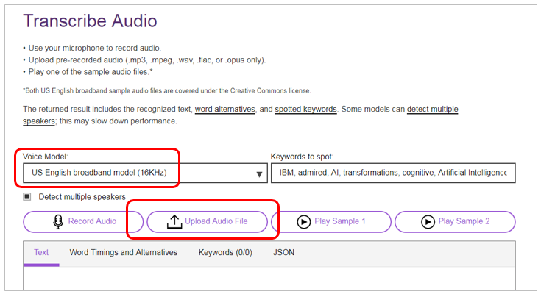The image size is (541, 294).
Task: Follow the word alternatives link
Action: coord(225,109)
